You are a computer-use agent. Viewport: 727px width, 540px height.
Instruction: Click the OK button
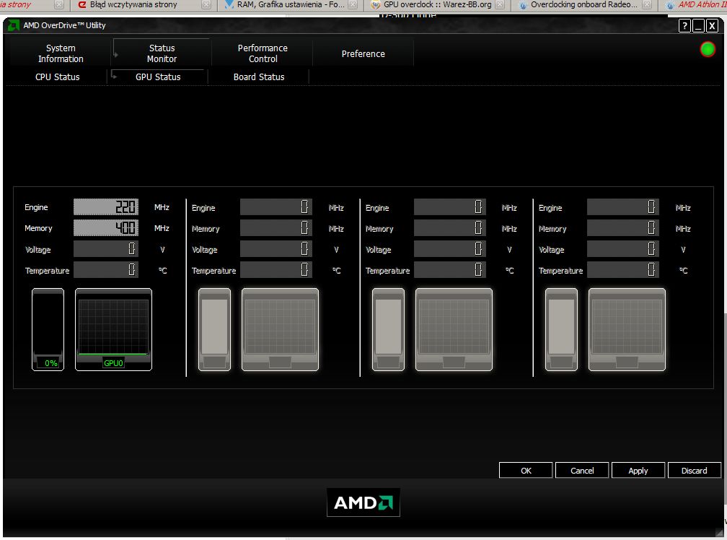[526, 471]
